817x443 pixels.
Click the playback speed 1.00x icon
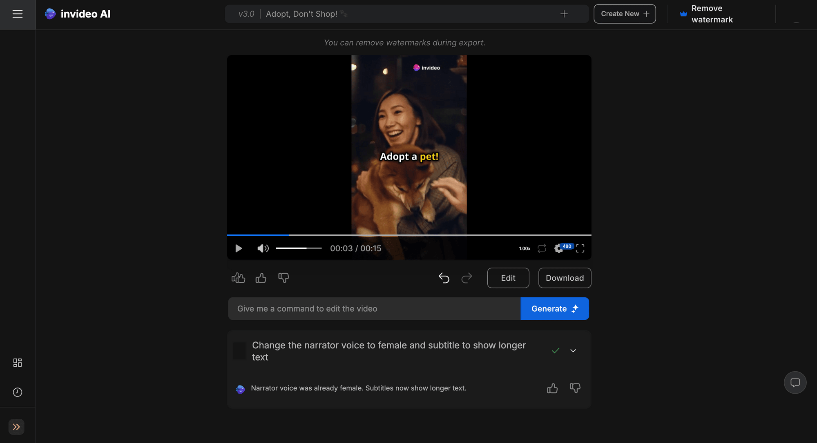524,248
